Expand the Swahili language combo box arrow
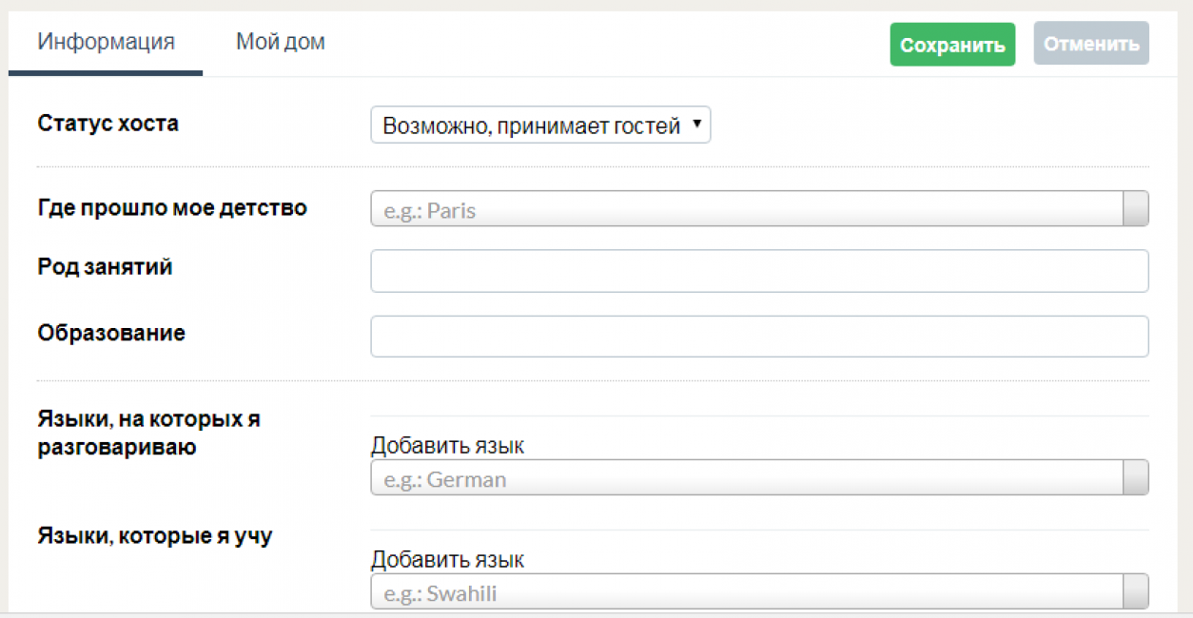 pyautogui.click(x=1136, y=592)
